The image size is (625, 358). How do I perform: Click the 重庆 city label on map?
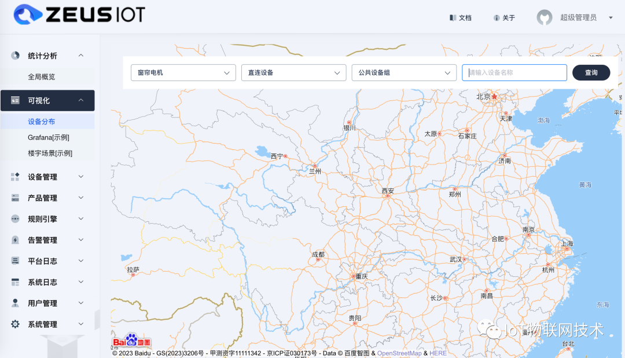pos(362,276)
